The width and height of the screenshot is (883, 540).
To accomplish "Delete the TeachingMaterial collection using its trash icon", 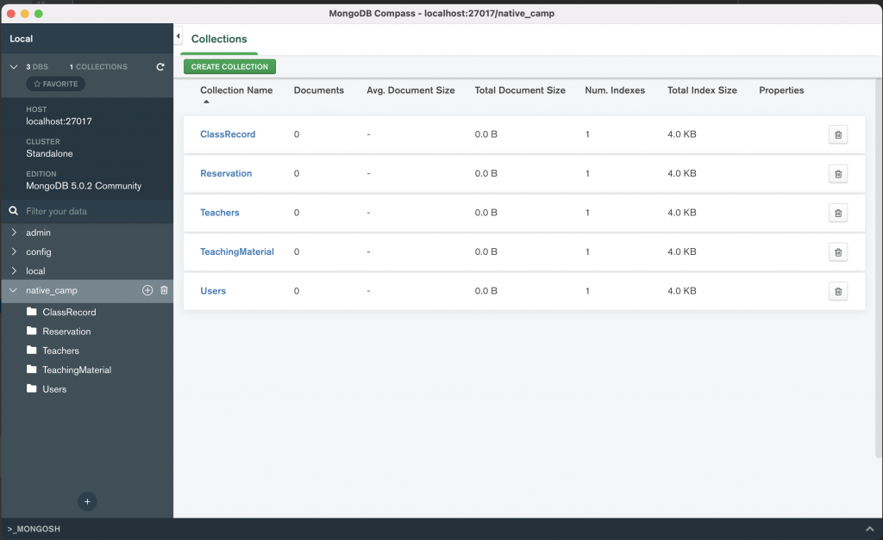I will click(838, 252).
